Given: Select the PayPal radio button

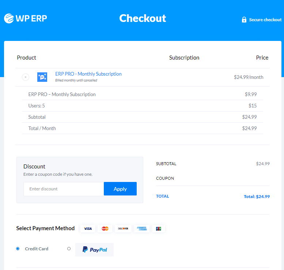Looking at the screenshot, I should (x=69, y=249).
